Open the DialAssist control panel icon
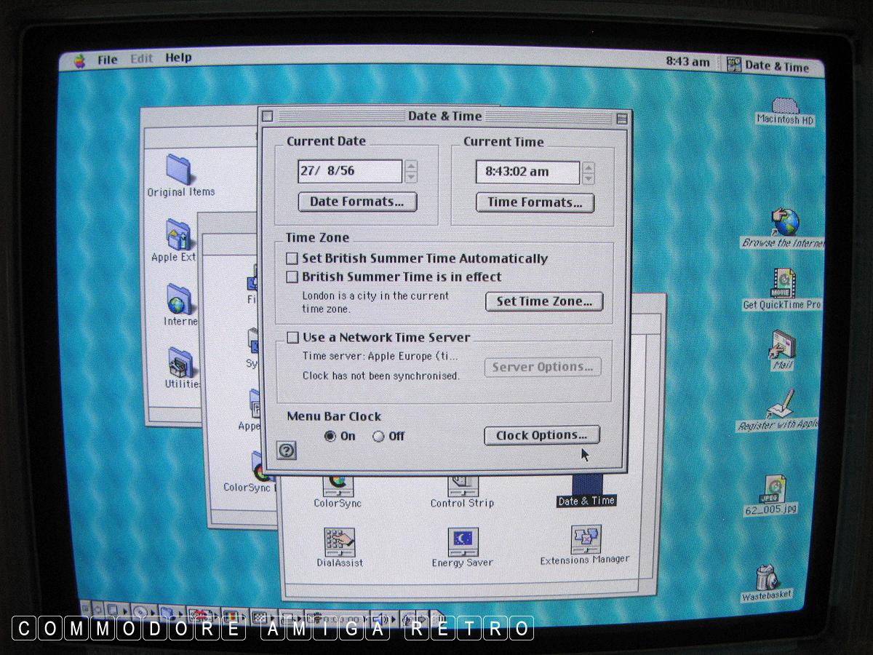Image resolution: width=873 pixels, height=655 pixels. (x=339, y=543)
